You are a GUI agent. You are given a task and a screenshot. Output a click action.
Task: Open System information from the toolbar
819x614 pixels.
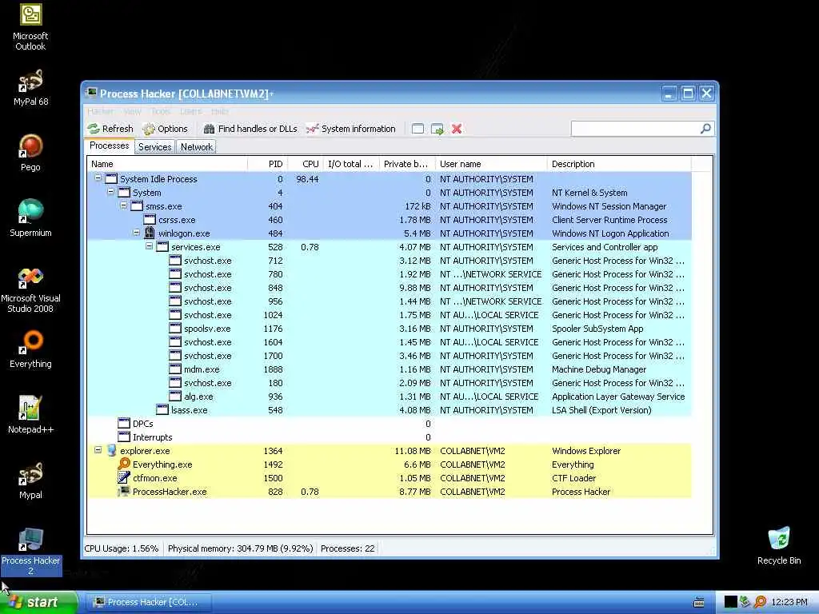[350, 129]
